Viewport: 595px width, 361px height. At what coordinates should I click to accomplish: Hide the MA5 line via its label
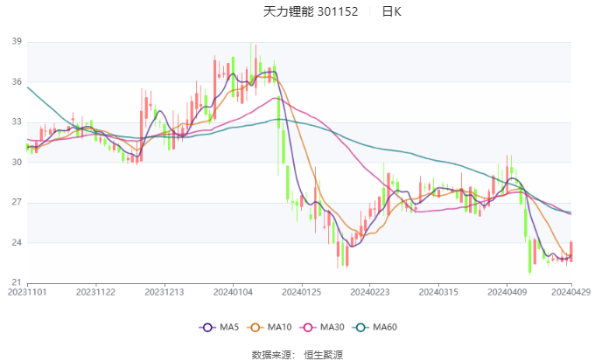[229, 327]
